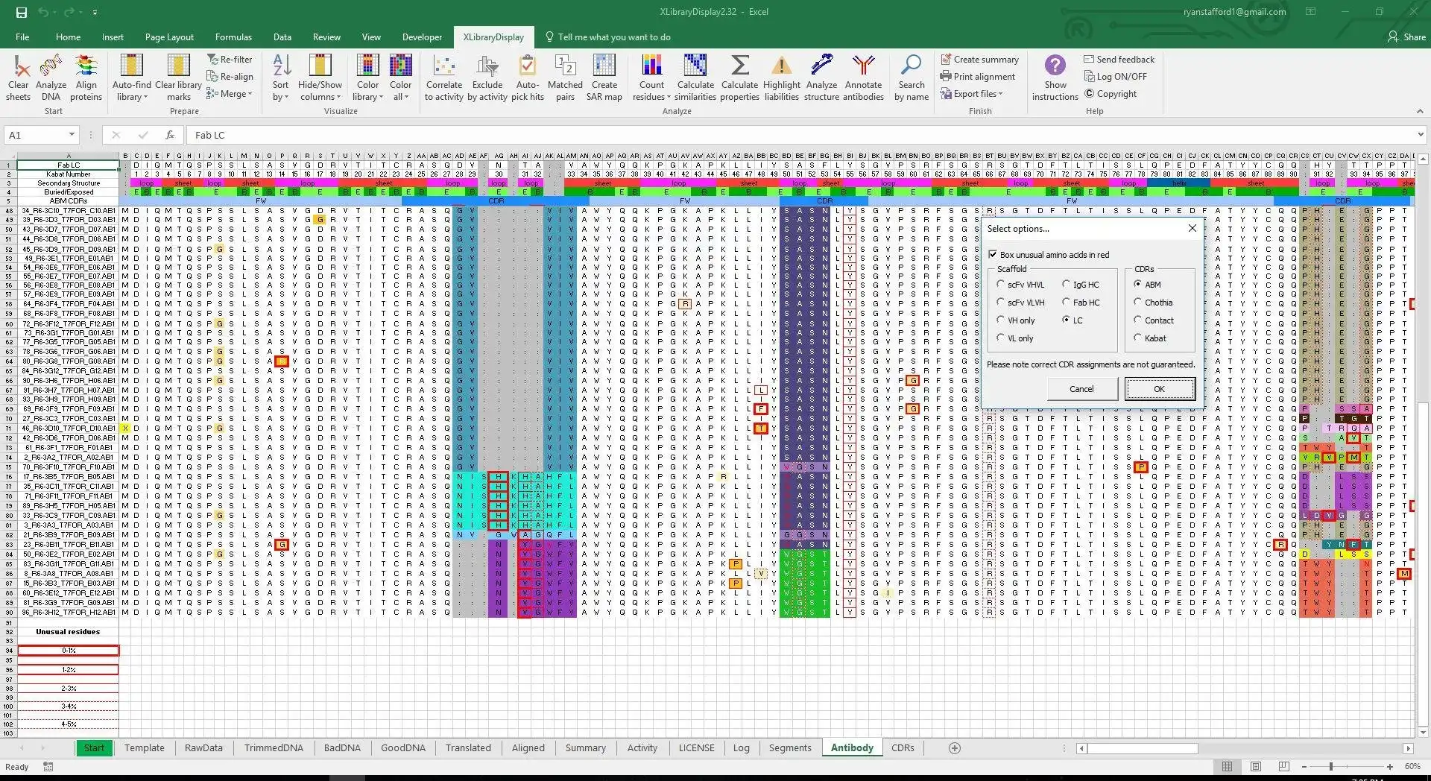Open the Summary sheet tab
Screen dimensions: 1431x781
tap(585, 748)
